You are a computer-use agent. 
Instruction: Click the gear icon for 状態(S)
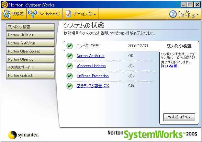(x=6, y=14)
